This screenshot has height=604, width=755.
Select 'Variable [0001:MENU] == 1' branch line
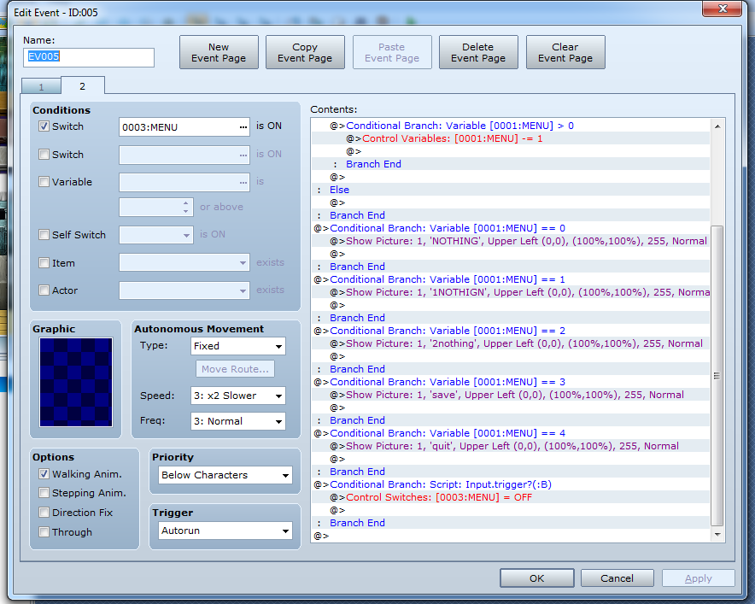(511, 280)
